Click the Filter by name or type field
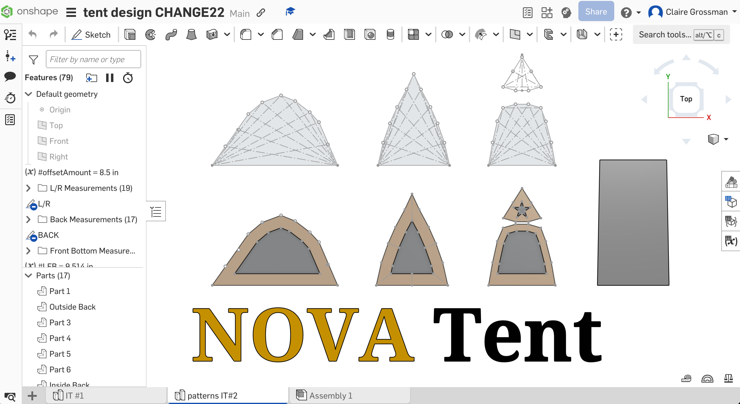 (x=93, y=59)
